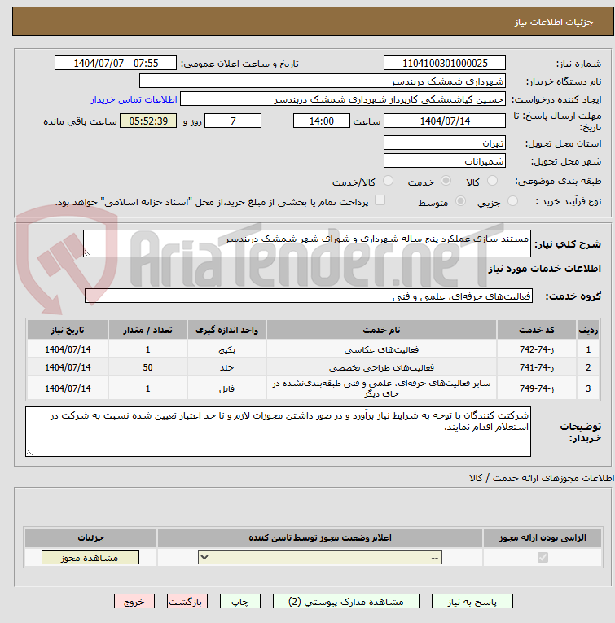Click the پکیج unit cell

226,349
